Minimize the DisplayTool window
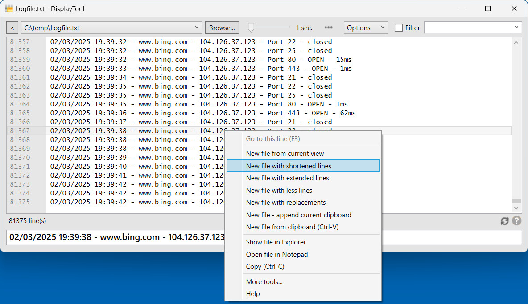Screen dimensions: 528x305 point(462,9)
